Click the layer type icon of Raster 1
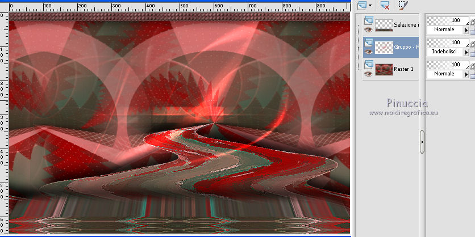The width and height of the screenshot is (475, 237). tap(368, 65)
